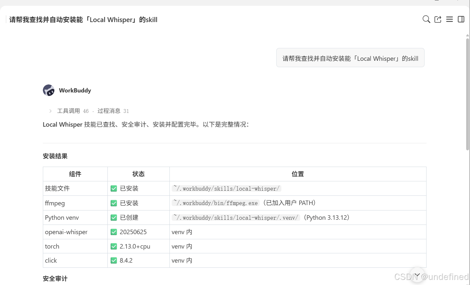This screenshot has width=470, height=285.
Task: Select the torch component cell
Action: pyautogui.click(x=75, y=246)
